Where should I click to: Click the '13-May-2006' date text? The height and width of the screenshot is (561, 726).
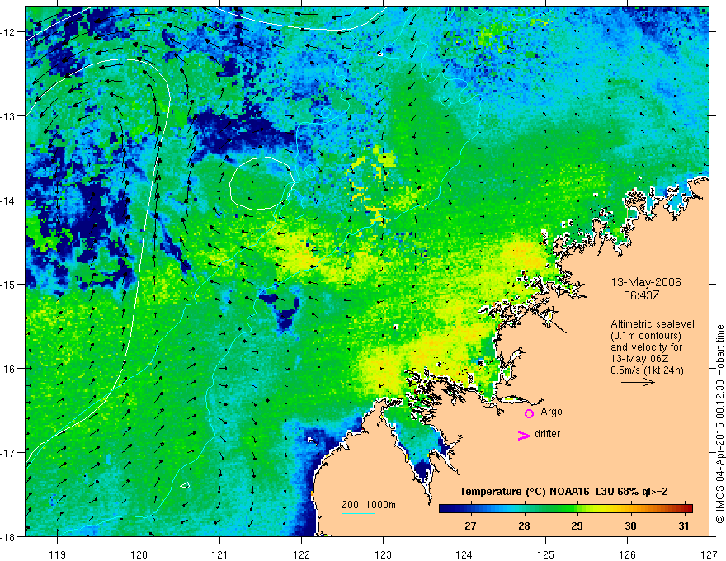tap(646, 282)
